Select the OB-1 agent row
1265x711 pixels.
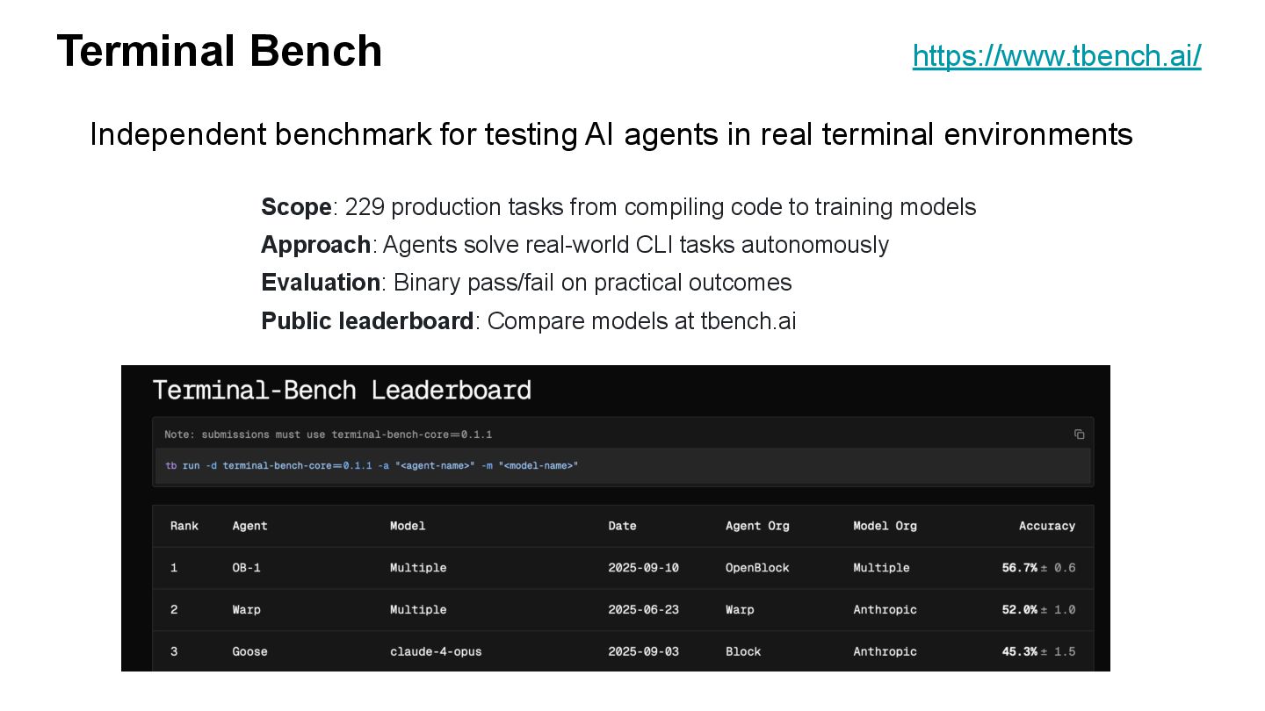pyautogui.click(x=623, y=568)
